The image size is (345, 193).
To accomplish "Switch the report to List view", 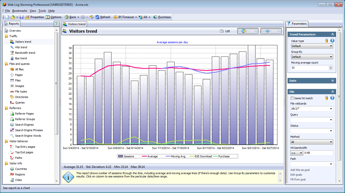I will coord(225,31).
